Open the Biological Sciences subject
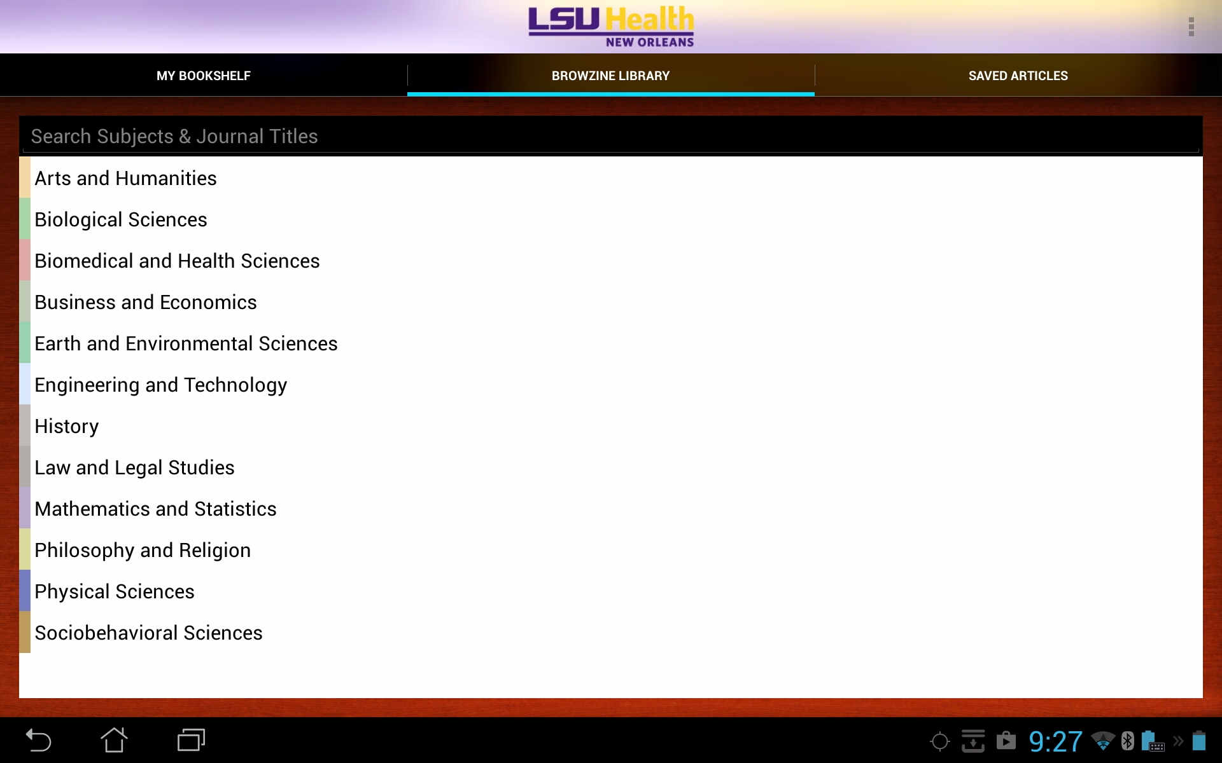This screenshot has width=1222, height=763. (611, 219)
